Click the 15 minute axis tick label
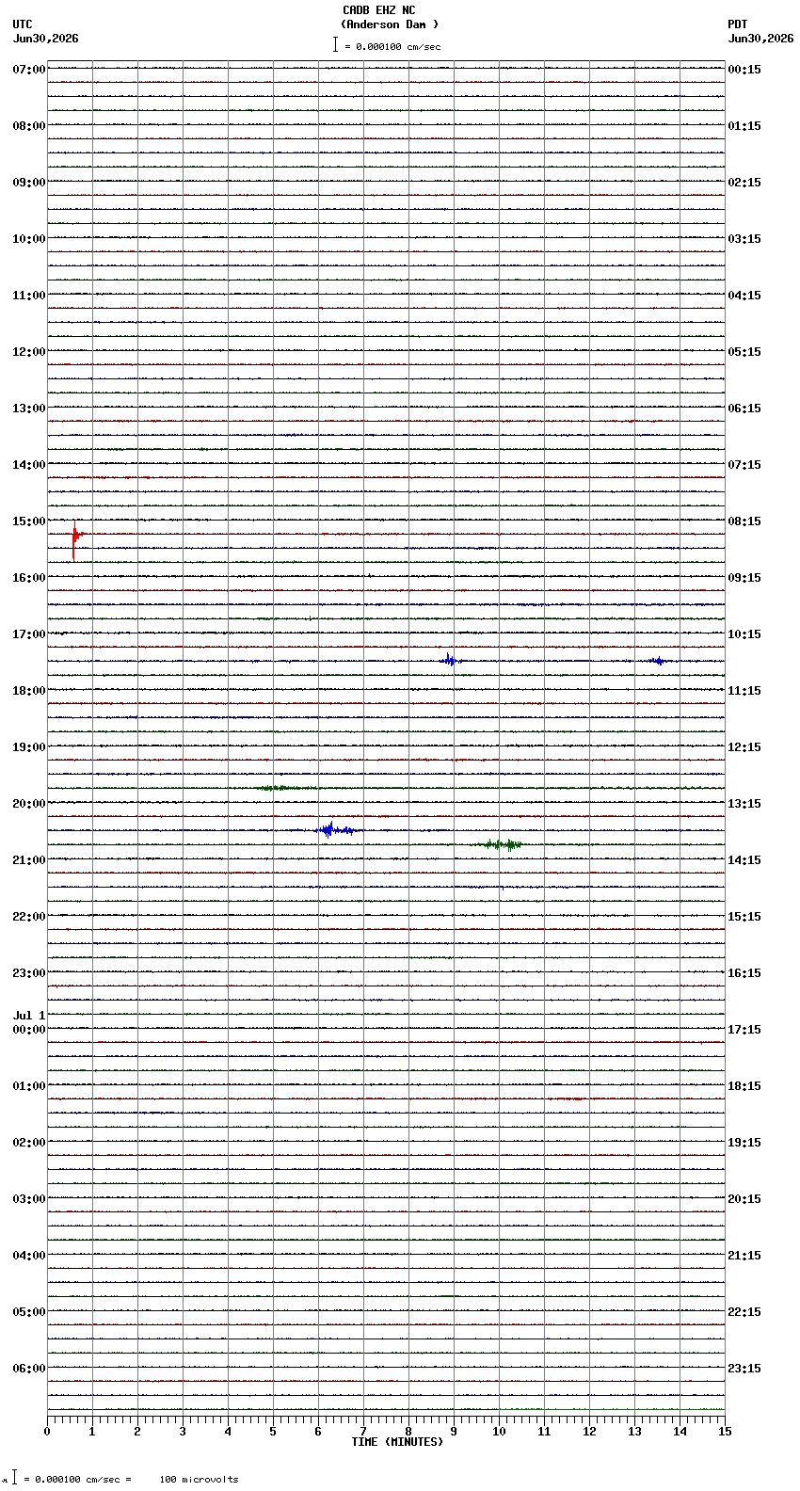800x1491 pixels. [725, 1432]
